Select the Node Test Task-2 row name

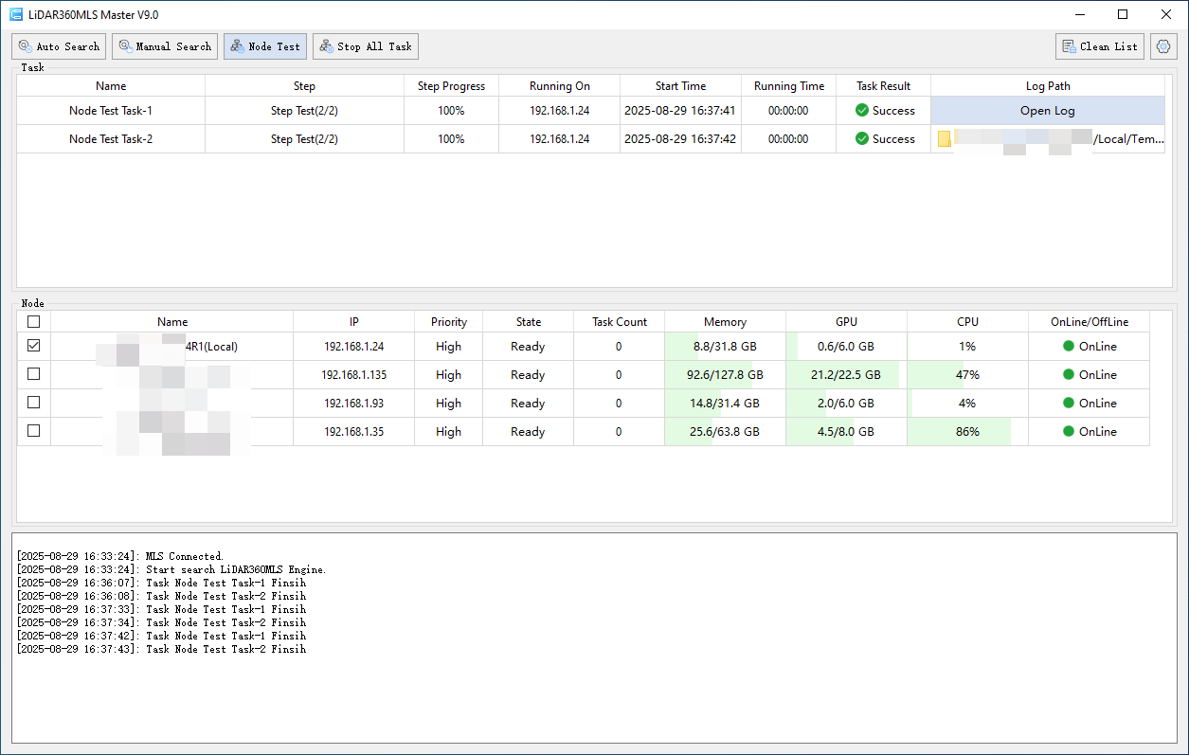(x=111, y=139)
